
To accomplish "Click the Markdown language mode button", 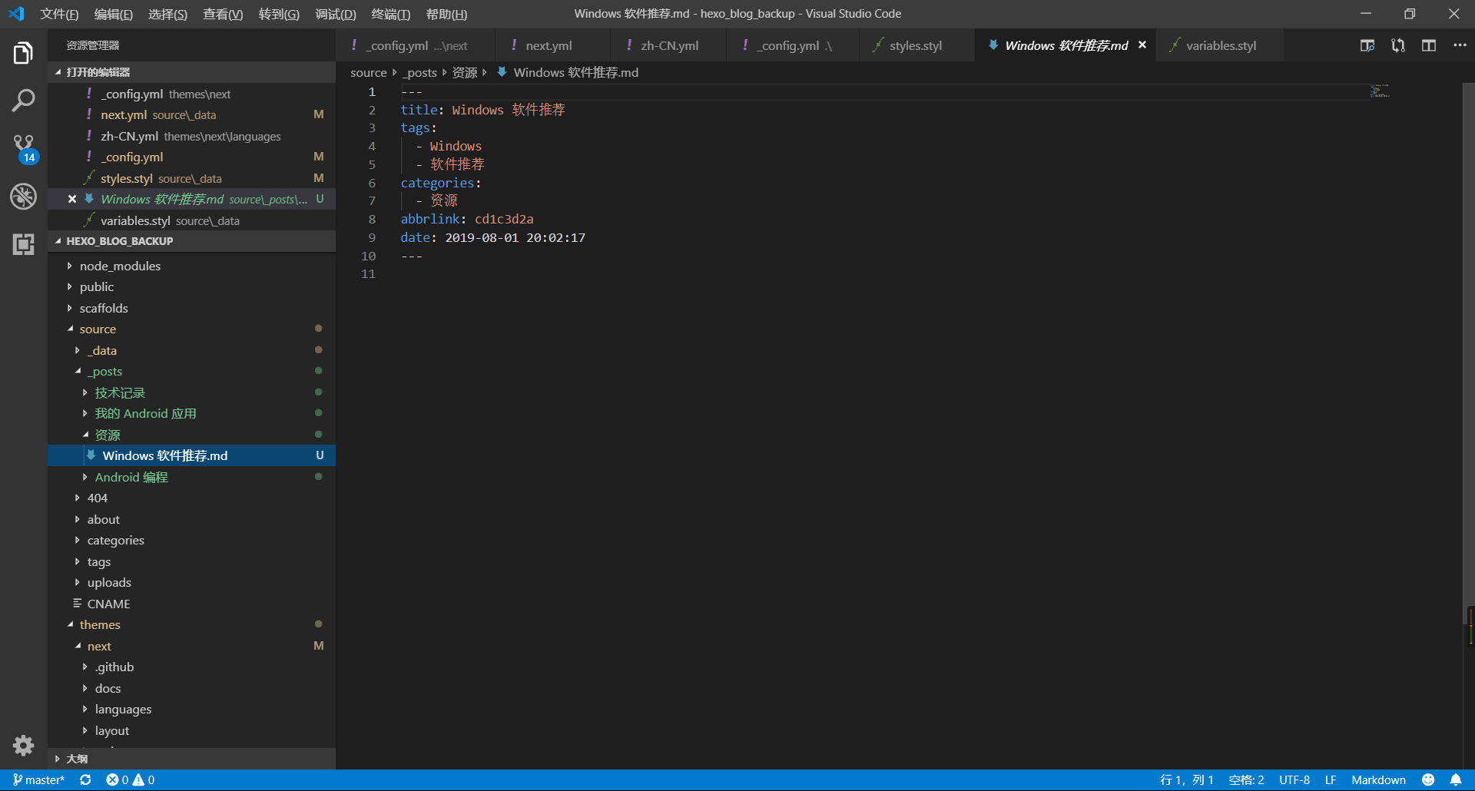I will [x=1378, y=779].
